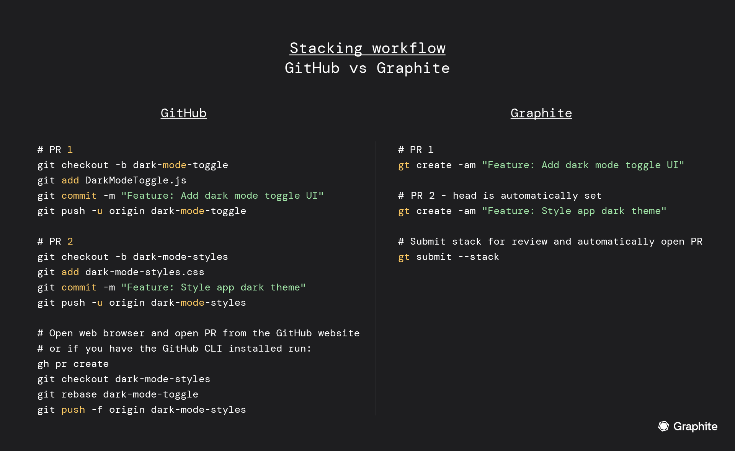Select the 'GitHub' underlined heading link
The width and height of the screenshot is (735, 451).
(x=183, y=113)
